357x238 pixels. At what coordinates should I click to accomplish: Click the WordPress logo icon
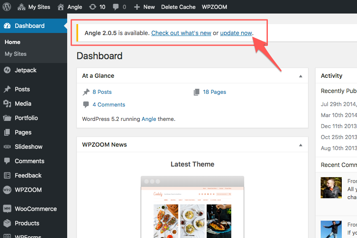[7, 7]
